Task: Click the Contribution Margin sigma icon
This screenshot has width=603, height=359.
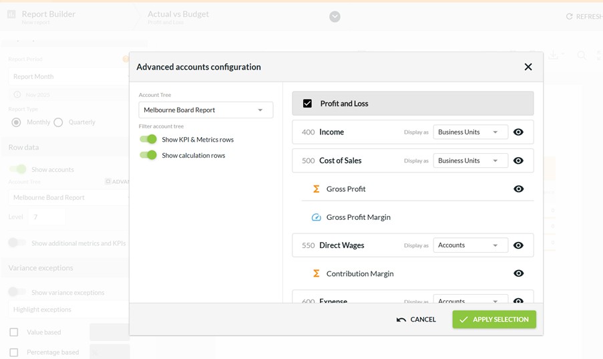Action: 317,273
